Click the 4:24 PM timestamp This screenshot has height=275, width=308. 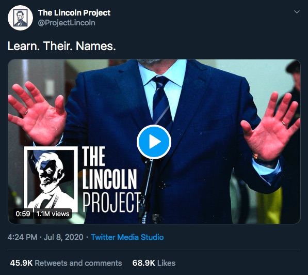(22, 237)
